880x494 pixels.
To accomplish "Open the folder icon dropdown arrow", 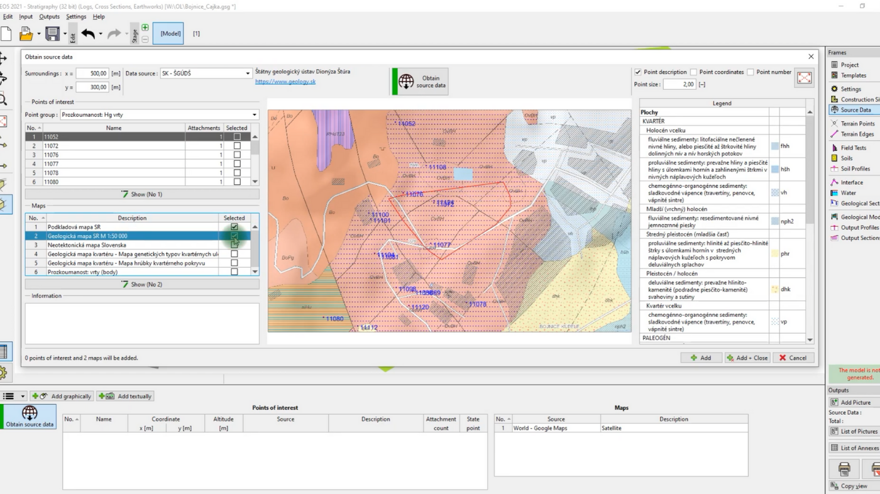I will pos(38,34).
